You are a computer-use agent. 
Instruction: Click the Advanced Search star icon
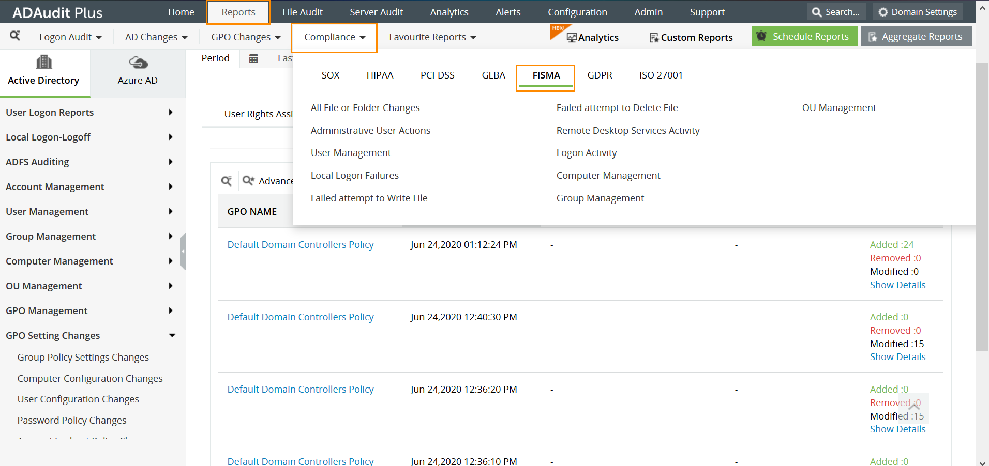point(248,181)
